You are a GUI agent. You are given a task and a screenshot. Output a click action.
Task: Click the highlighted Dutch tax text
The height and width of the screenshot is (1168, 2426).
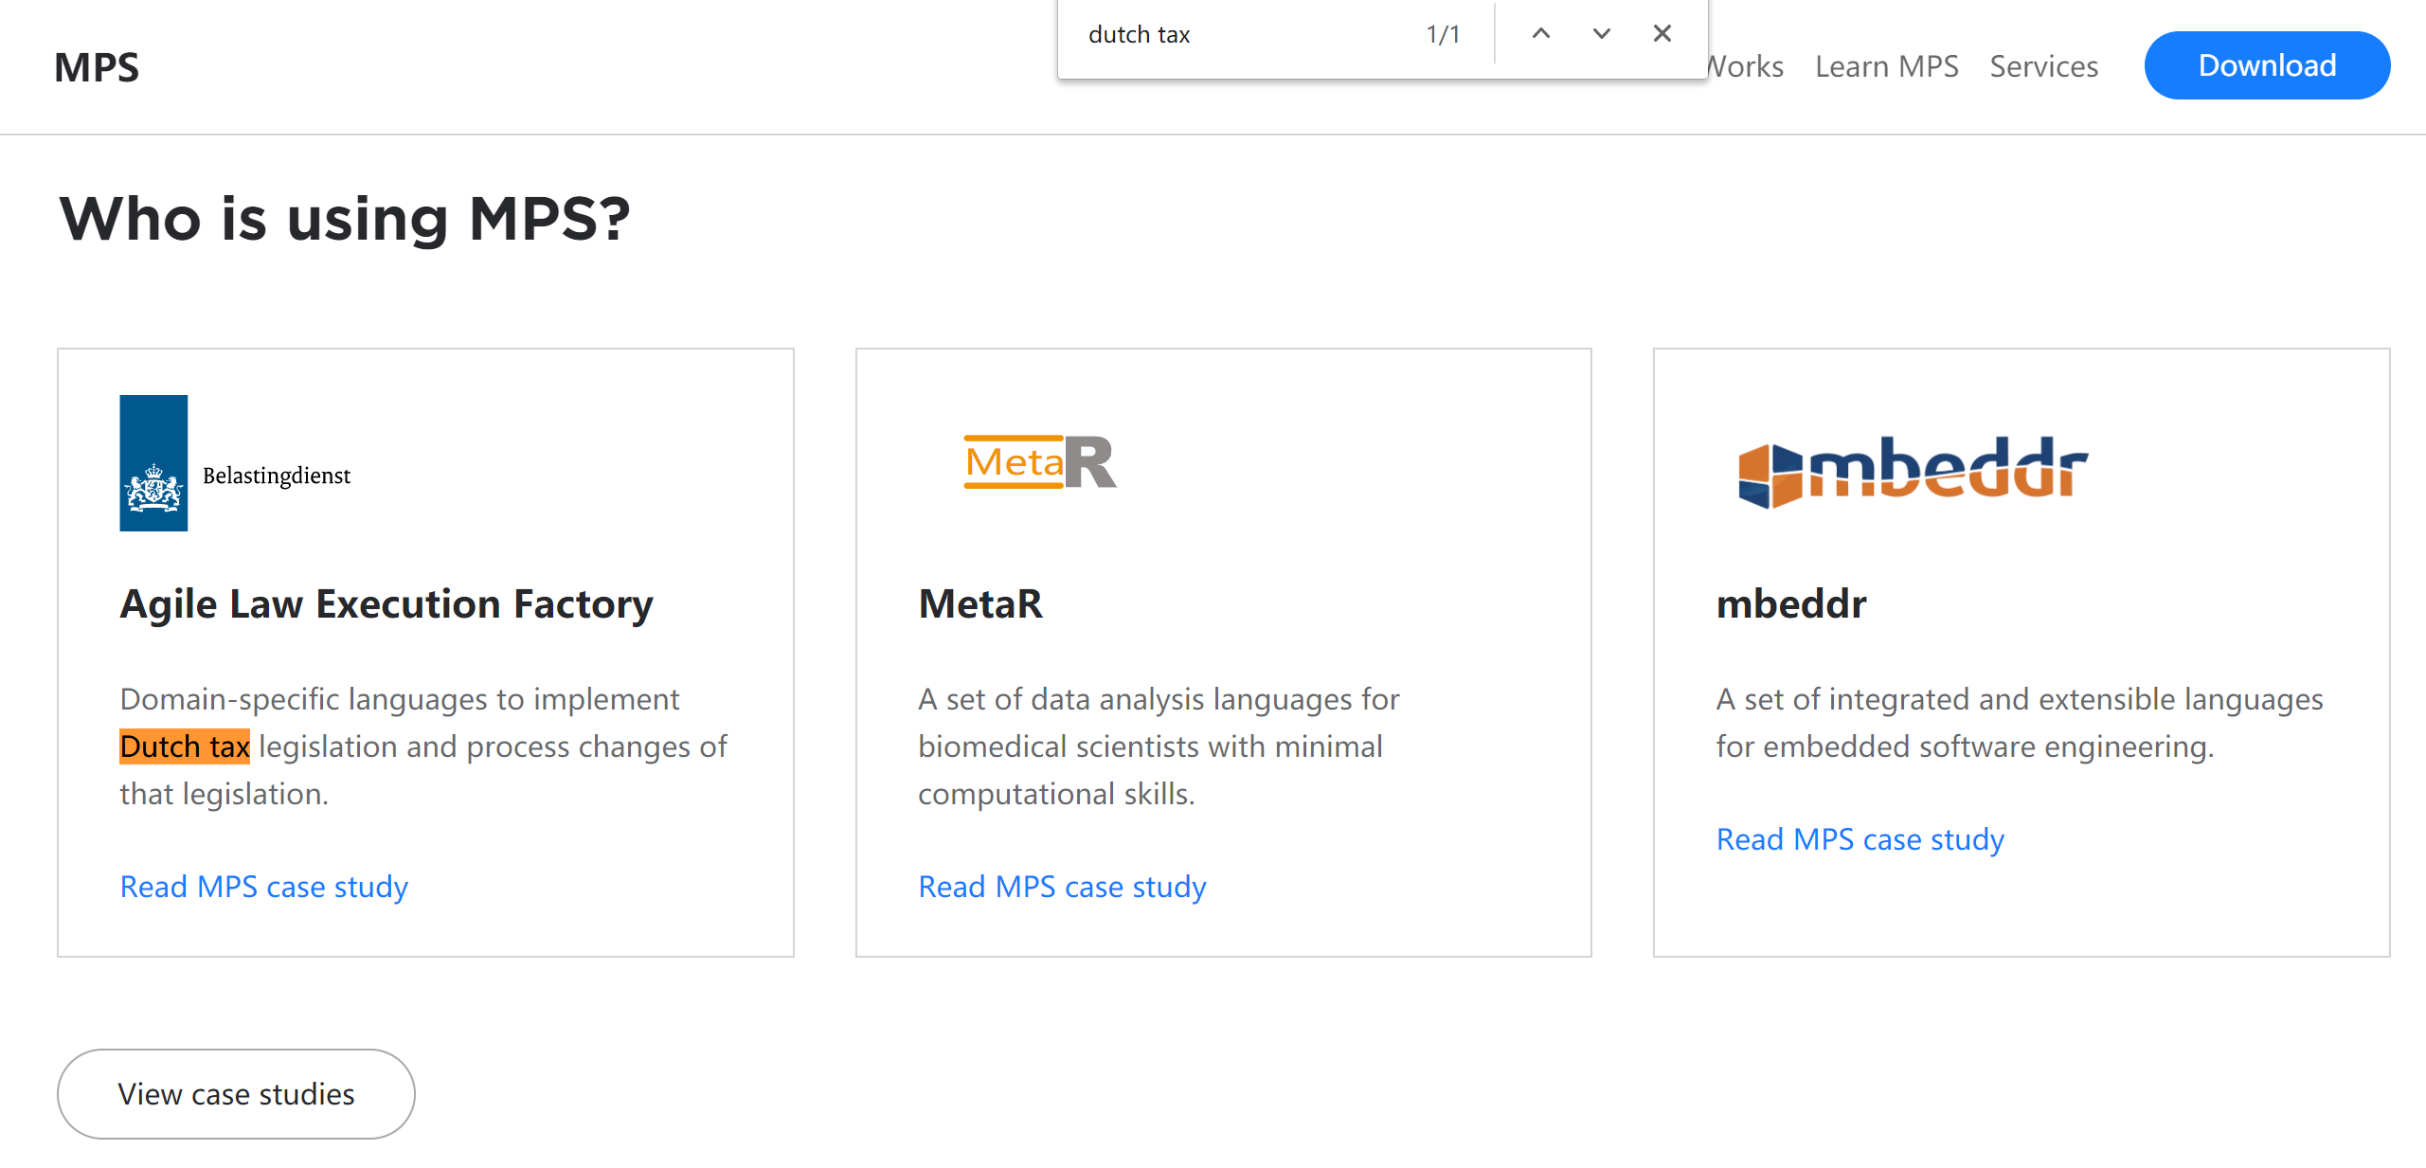(185, 746)
